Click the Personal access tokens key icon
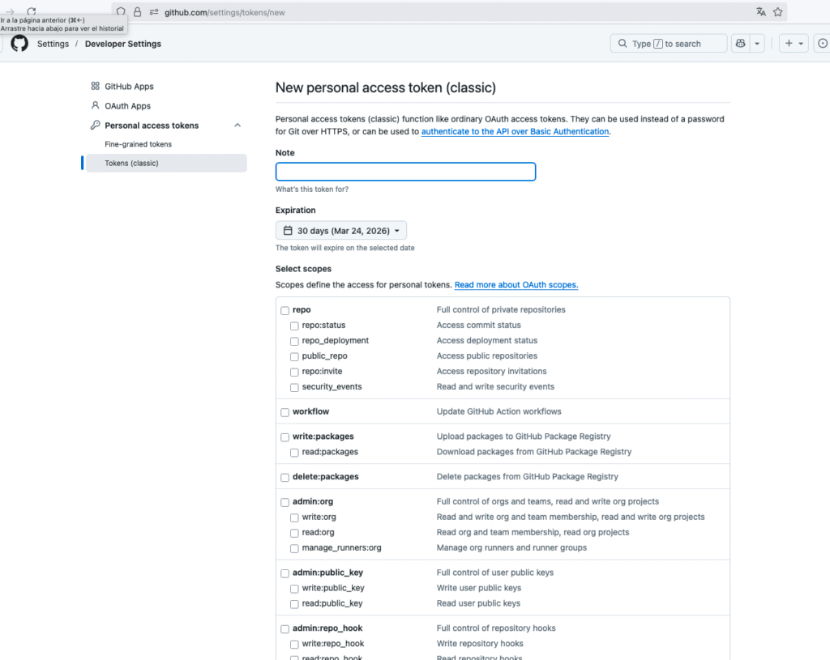The height and width of the screenshot is (660, 830). click(96, 126)
